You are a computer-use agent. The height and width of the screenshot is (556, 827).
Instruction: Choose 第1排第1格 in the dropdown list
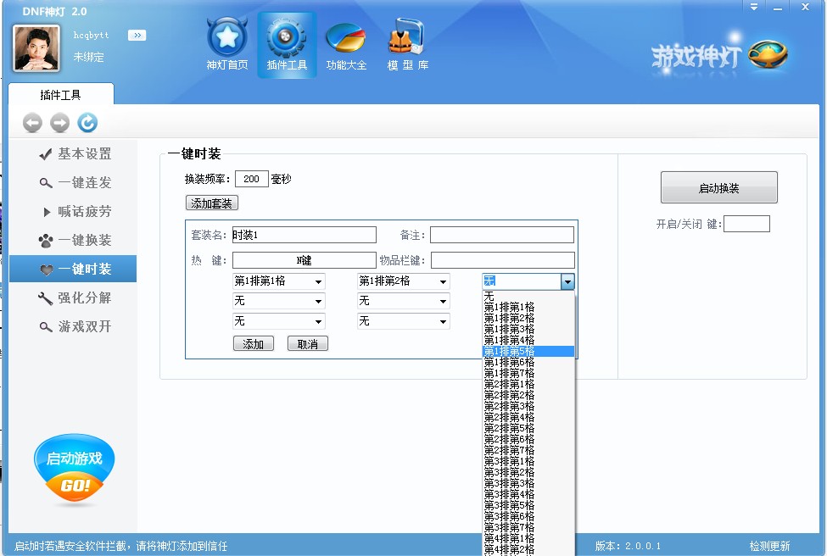coord(528,307)
